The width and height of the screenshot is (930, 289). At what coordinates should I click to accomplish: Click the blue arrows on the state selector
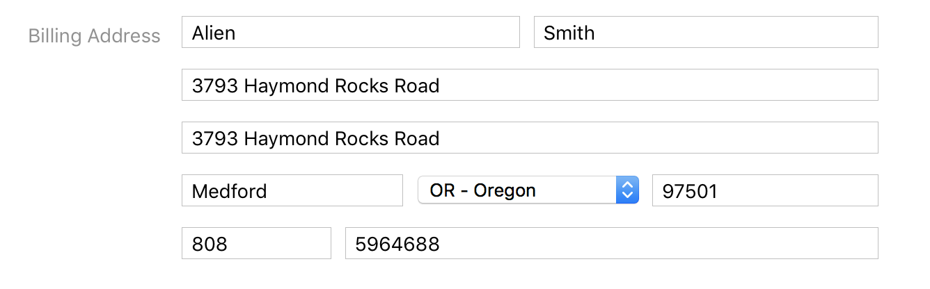pyautogui.click(x=627, y=190)
